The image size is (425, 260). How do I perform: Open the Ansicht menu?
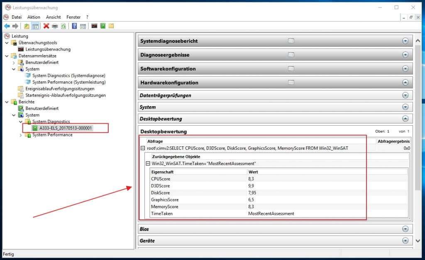(53, 17)
